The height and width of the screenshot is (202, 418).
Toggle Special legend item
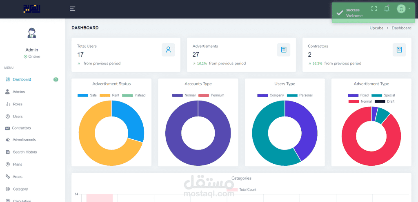pos(383,95)
